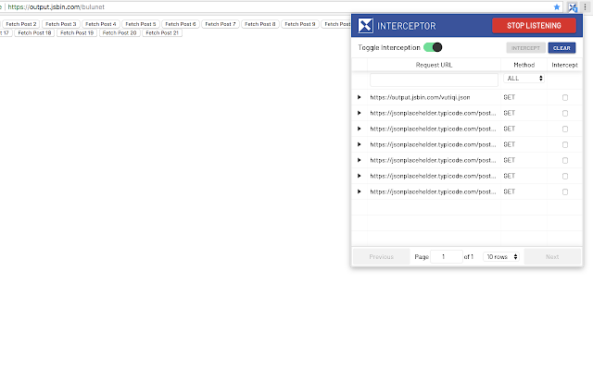593x370 pixels.
Task: Click the Fetch Post 20 button
Action: pos(120,33)
